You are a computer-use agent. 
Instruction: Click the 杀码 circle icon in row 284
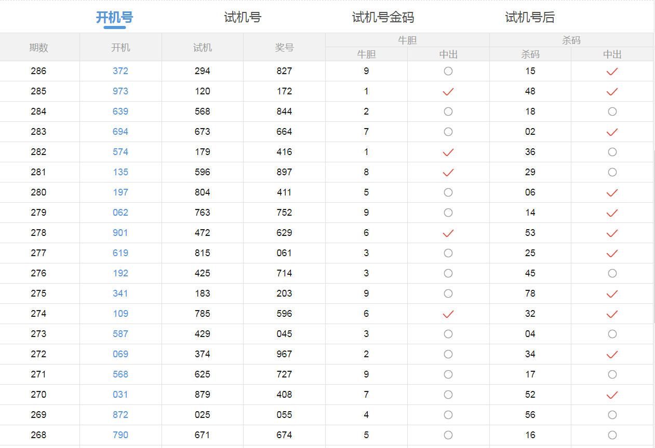tap(612, 111)
